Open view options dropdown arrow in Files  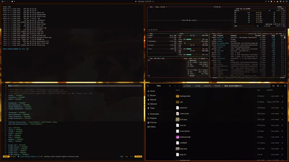pos(281,86)
